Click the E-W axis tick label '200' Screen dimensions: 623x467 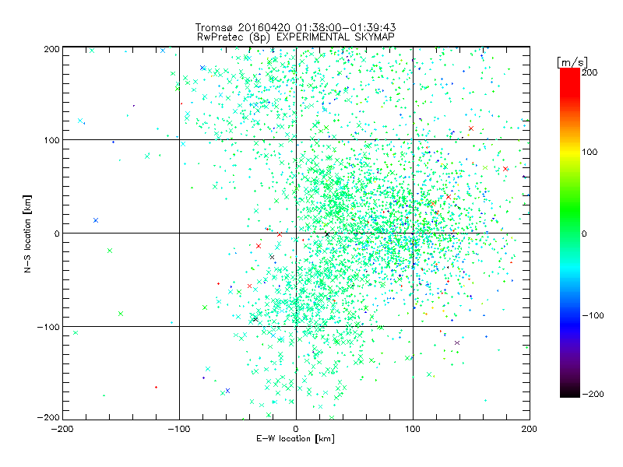click(x=530, y=429)
